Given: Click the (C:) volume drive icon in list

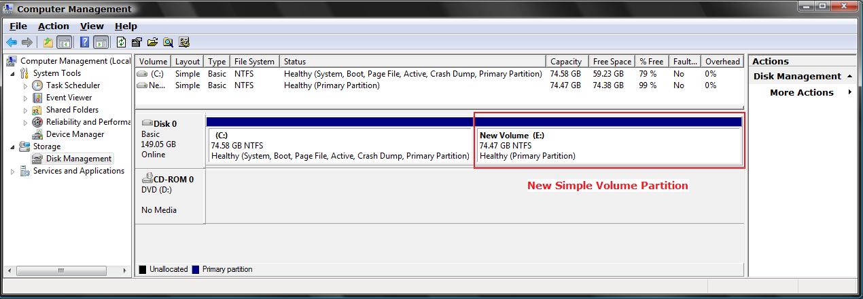Looking at the screenshot, I should (142, 73).
